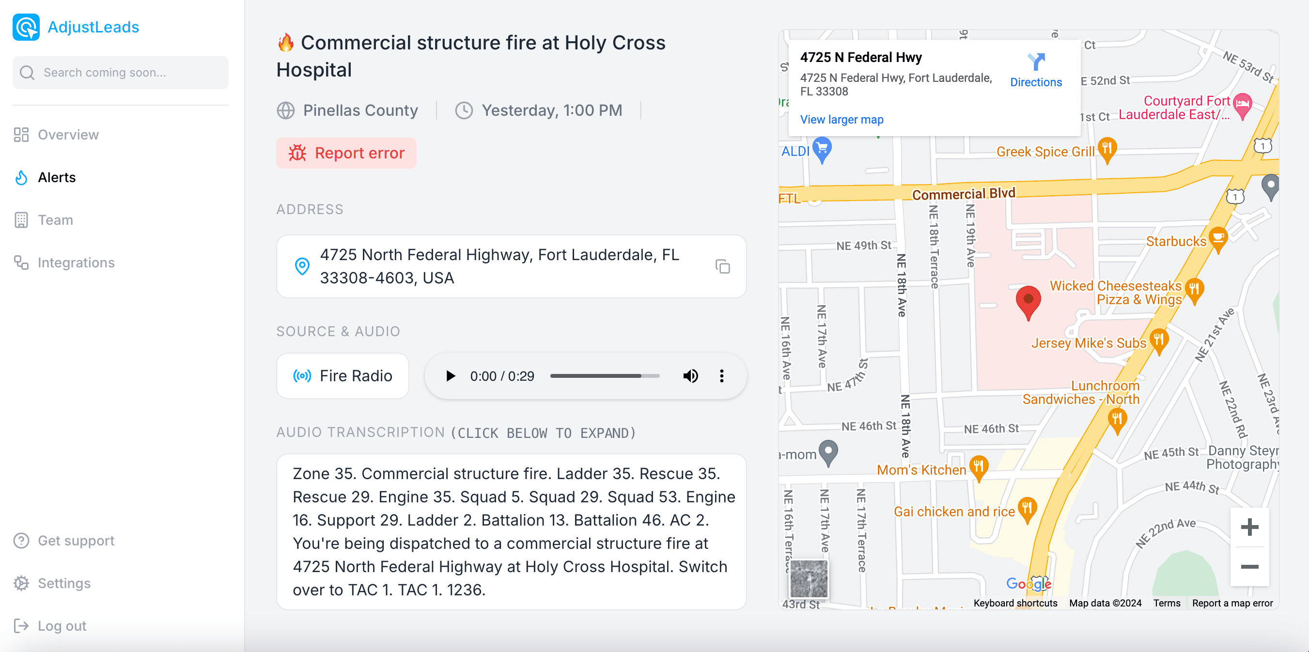Select the Starbucks marker on map
This screenshot has height=652, width=1309.
tap(1218, 237)
